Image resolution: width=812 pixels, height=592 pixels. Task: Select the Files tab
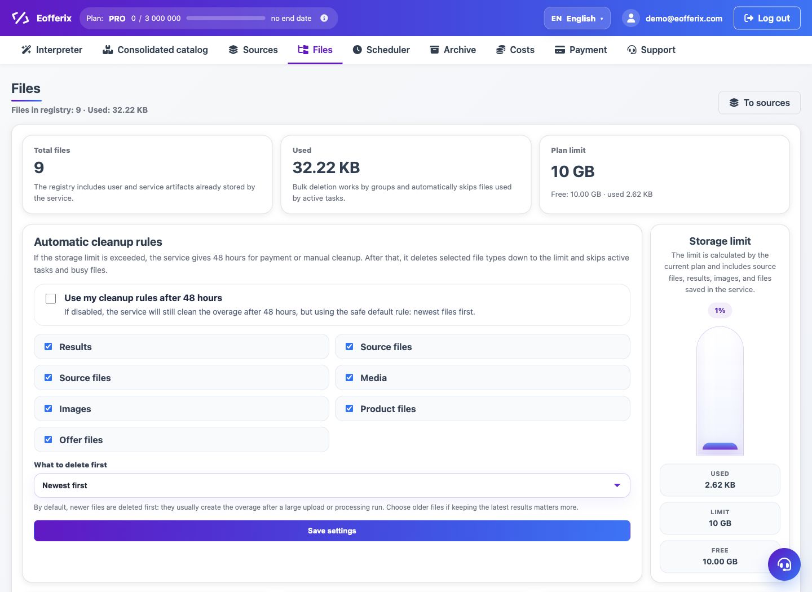pos(315,50)
